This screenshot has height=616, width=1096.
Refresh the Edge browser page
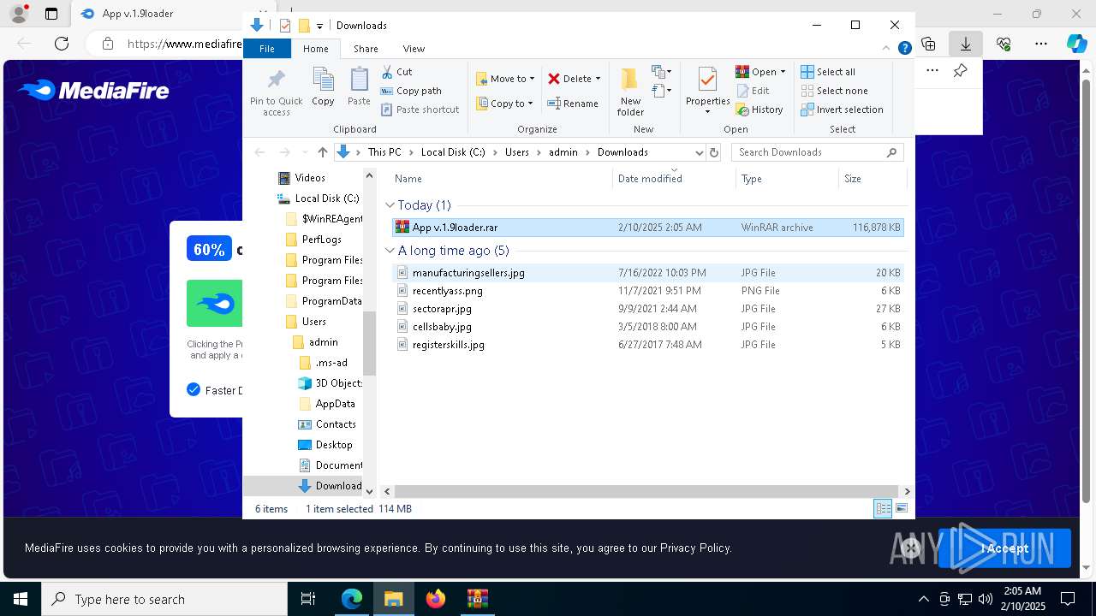click(x=62, y=44)
